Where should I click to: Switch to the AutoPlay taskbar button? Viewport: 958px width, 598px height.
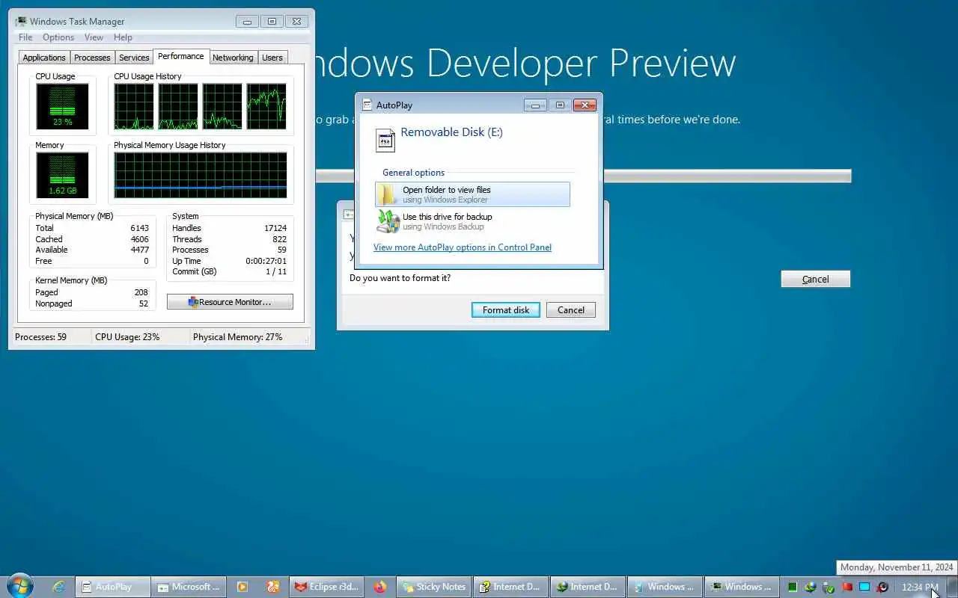tap(114, 587)
